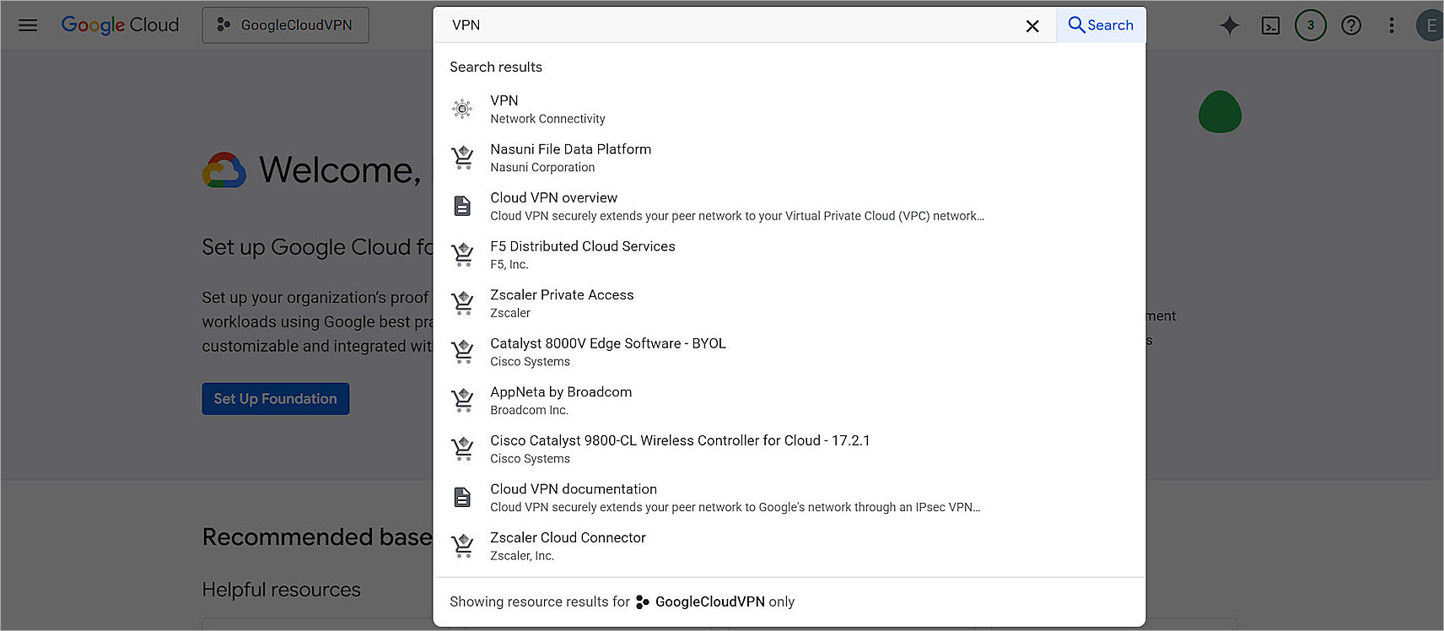View notifications showing 3 pending

(1310, 24)
